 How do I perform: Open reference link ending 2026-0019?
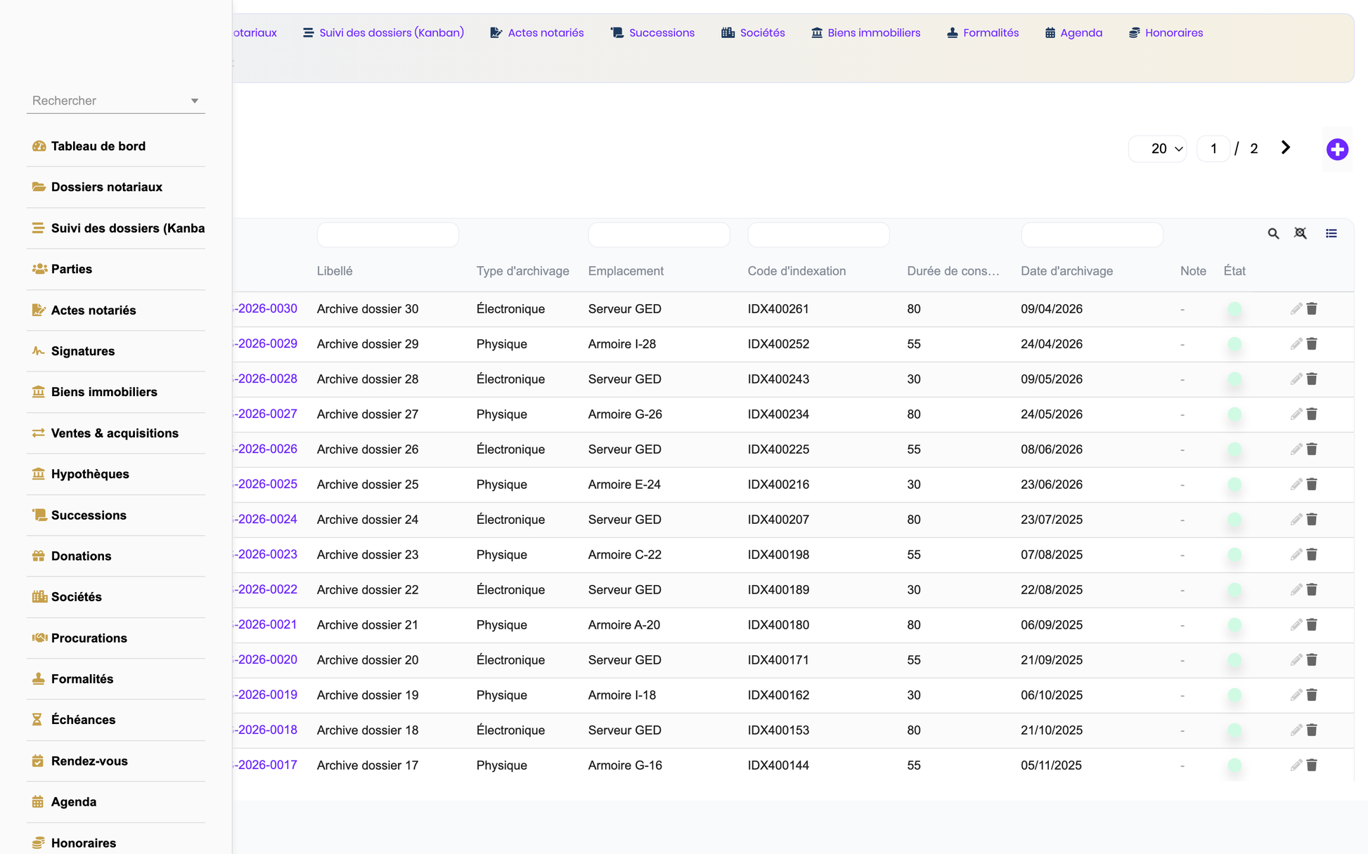pyautogui.click(x=265, y=695)
